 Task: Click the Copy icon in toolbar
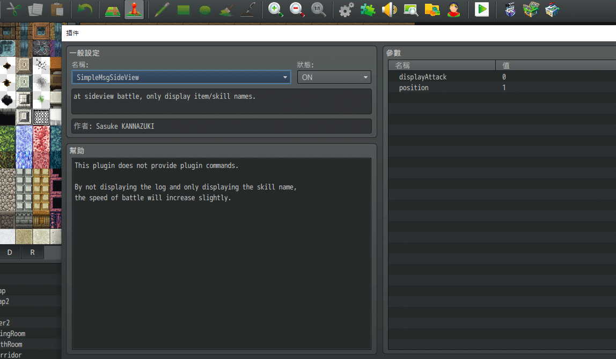(35, 10)
